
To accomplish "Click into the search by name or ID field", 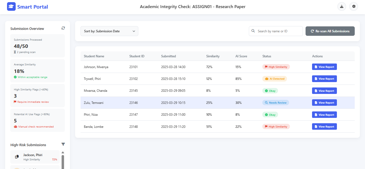I will (278, 31).
